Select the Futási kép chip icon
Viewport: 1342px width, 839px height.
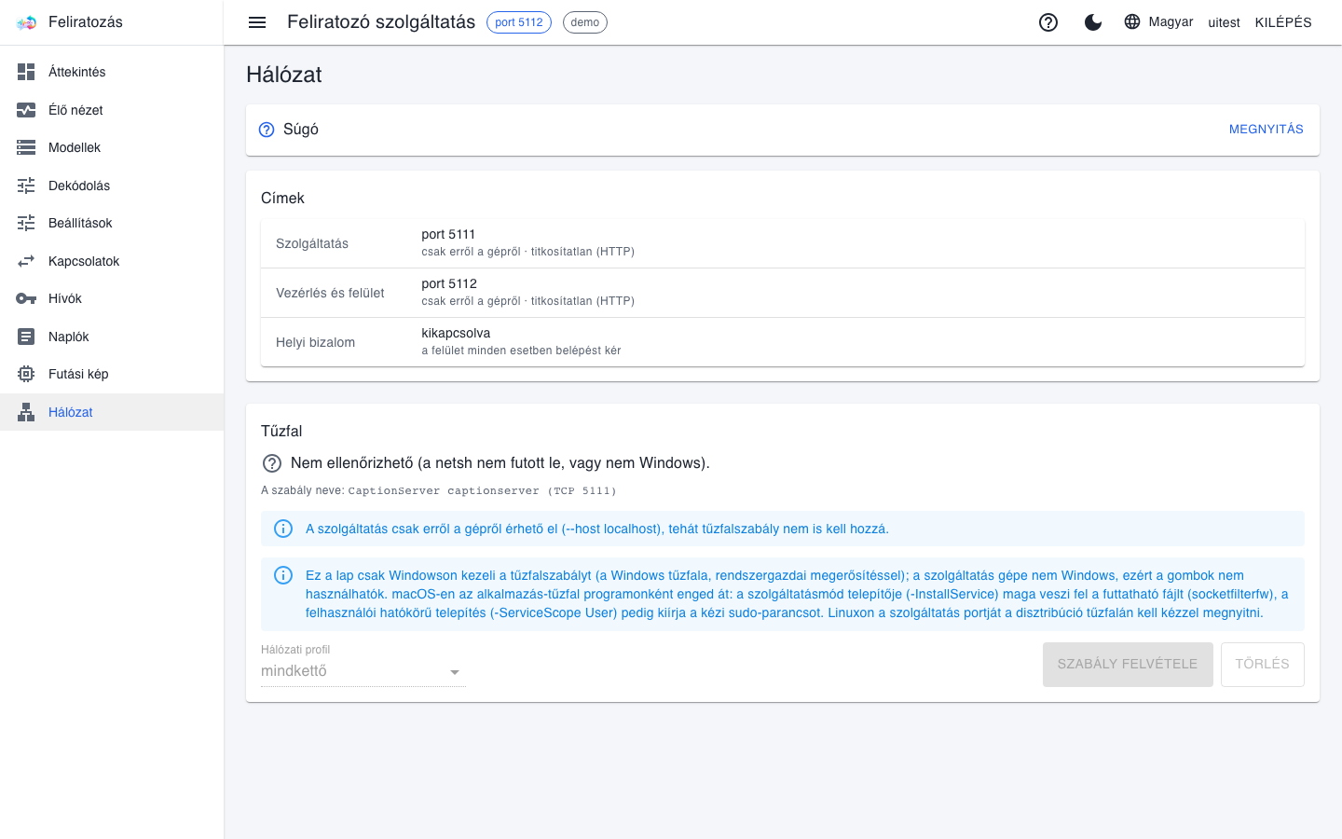pos(26,374)
